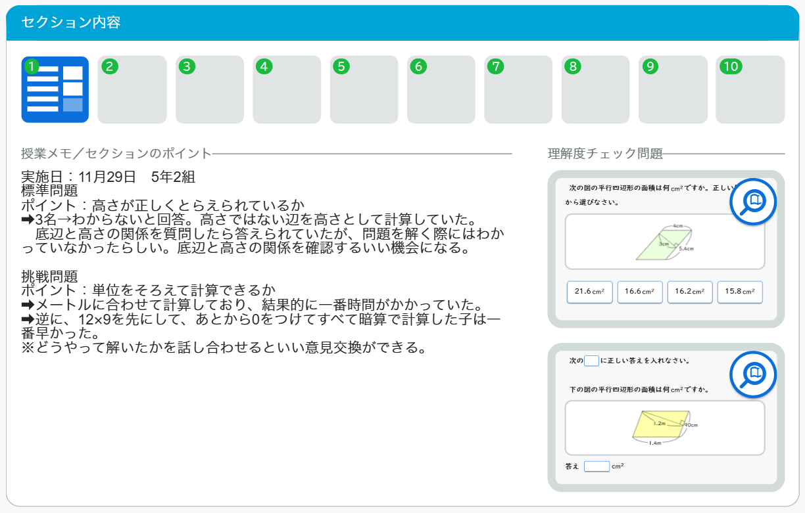
Task: Pick section slot number 9
Action: coord(673,89)
